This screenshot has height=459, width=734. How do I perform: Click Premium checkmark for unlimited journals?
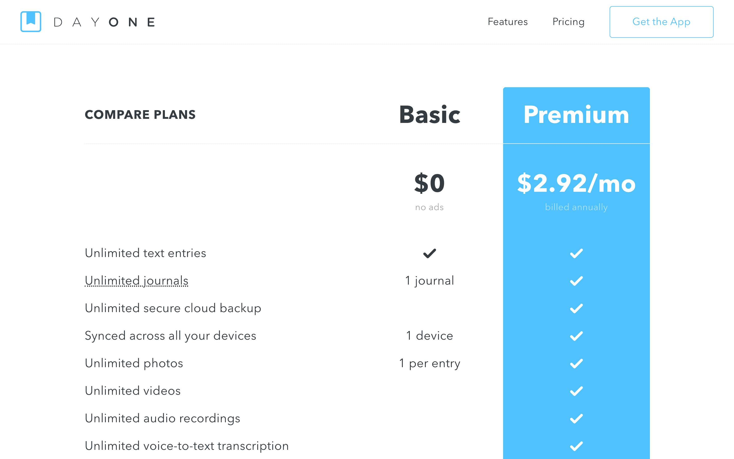pyautogui.click(x=576, y=281)
